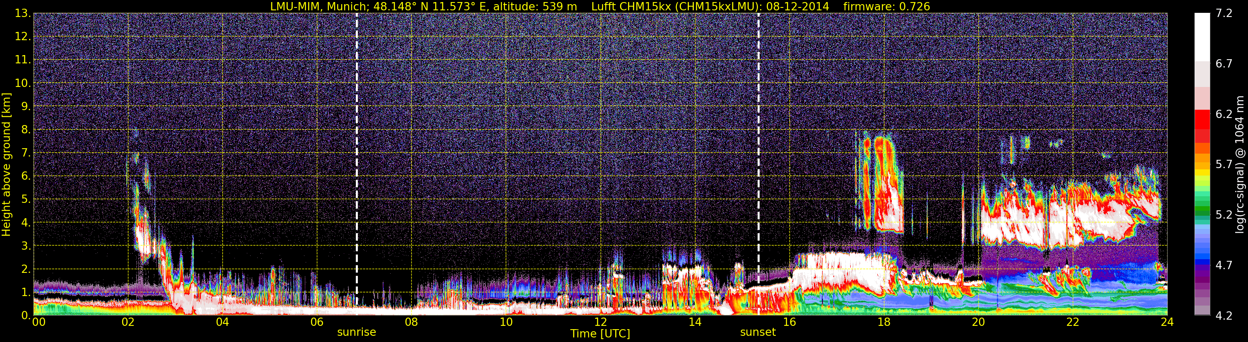Image resolution: width=1248 pixels, height=342 pixels.
Task: Click the 6. tick on the height axis
Action: tap(26, 176)
